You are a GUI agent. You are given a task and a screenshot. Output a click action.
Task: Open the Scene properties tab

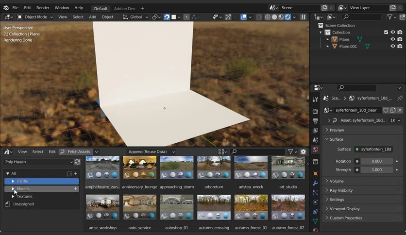pos(315,140)
